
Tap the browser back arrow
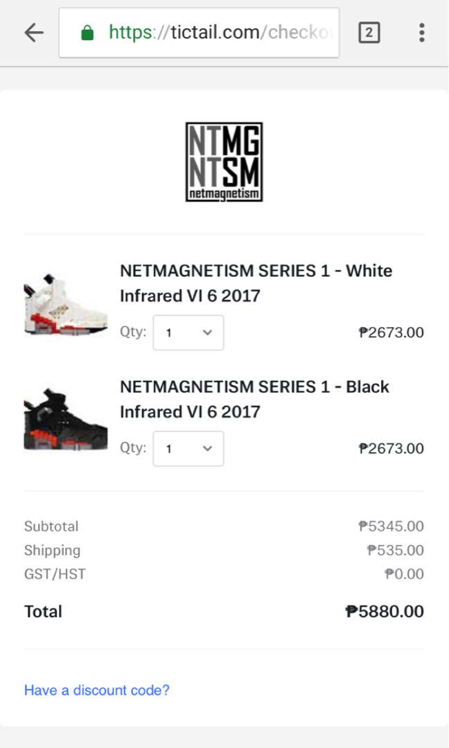point(34,33)
